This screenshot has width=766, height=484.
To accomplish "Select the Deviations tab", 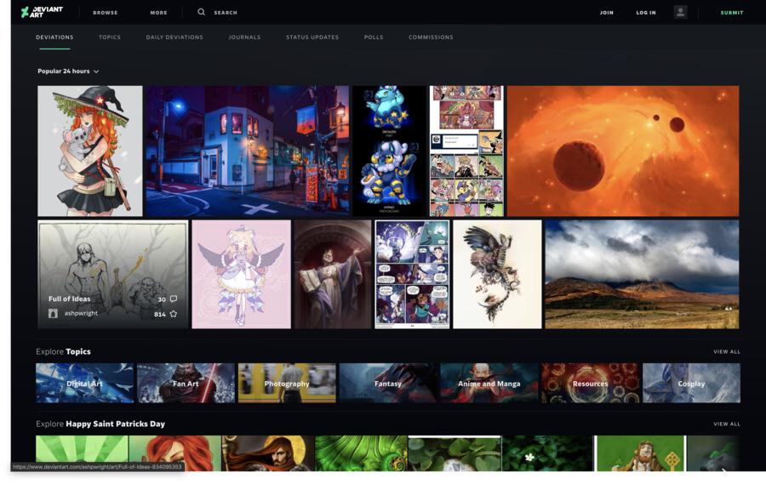I will (x=54, y=37).
